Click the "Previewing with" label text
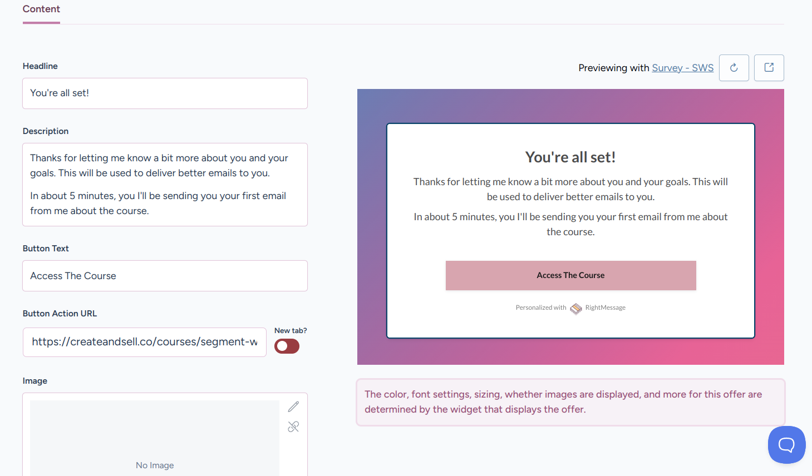 [x=613, y=68]
